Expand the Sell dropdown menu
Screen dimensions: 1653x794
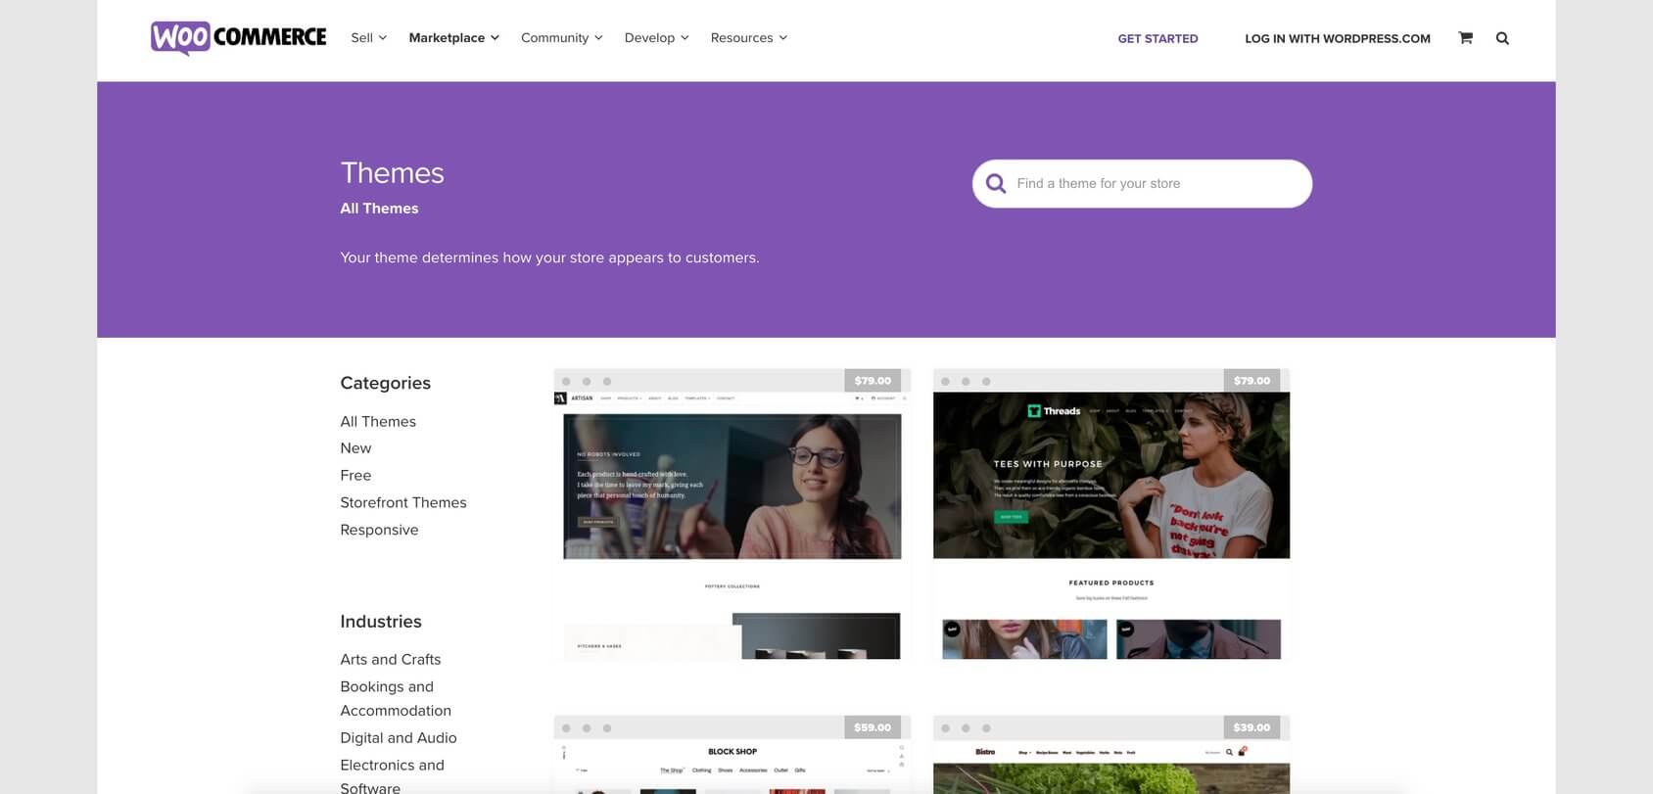368,38
